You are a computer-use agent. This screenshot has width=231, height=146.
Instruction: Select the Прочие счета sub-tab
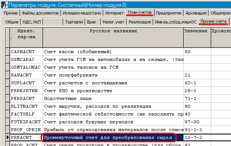click(x=213, y=21)
